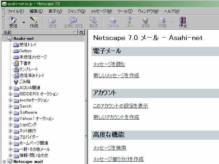Expand the BIDDERS オークション folder
The height and width of the screenshot is (164, 219).
tap(10, 94)
